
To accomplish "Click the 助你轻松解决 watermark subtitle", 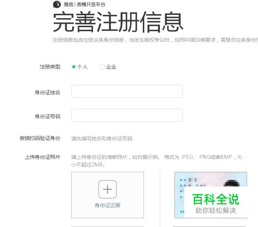I will pos(216,210).
